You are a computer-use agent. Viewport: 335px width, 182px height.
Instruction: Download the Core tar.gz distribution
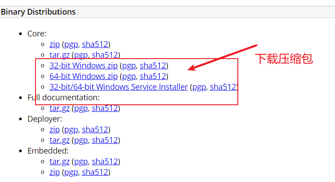(x=59, y=55)
